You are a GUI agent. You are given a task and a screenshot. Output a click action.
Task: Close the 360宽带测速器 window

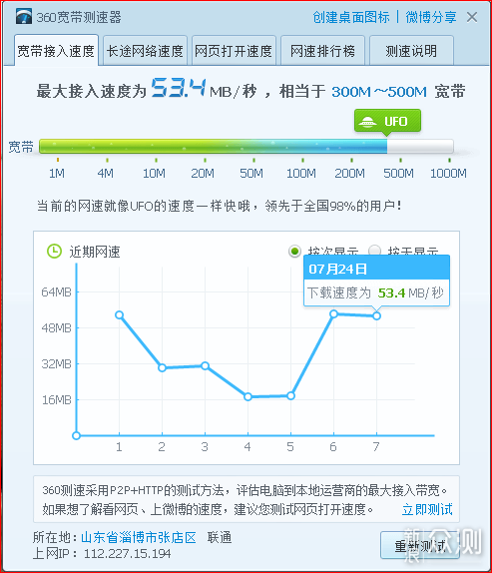472,17
